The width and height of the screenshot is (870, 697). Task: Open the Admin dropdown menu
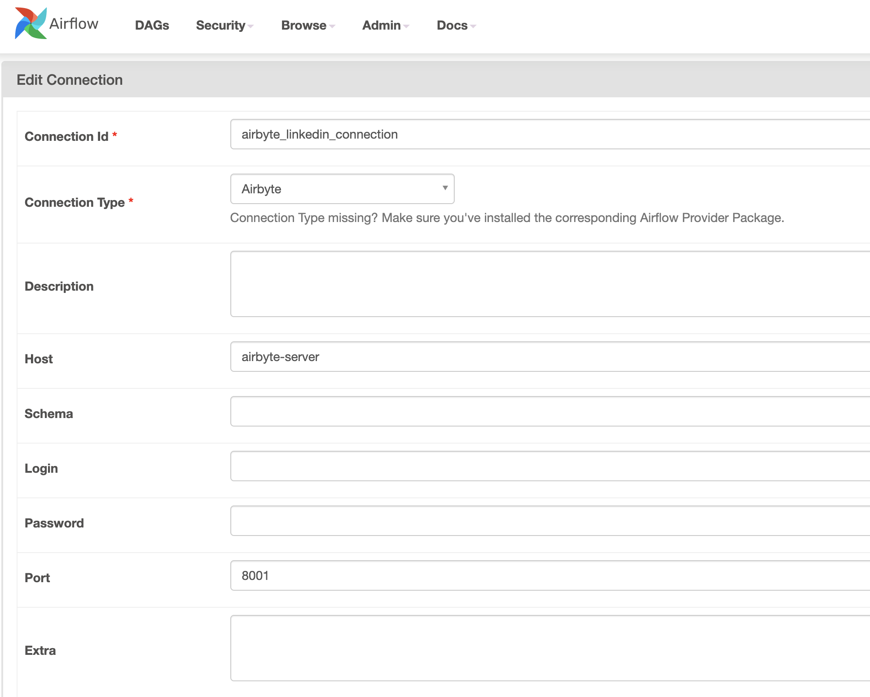coord(385,26)
